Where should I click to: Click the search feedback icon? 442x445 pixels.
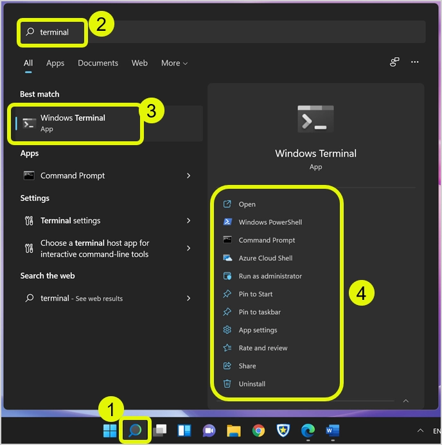point(394,62)
